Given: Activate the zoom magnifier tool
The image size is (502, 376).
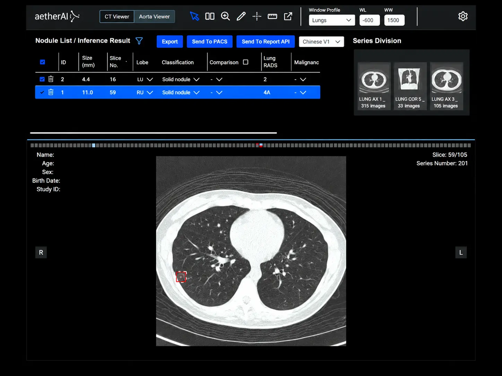Looking at the screenshot, I should click(x=225, y=16).
